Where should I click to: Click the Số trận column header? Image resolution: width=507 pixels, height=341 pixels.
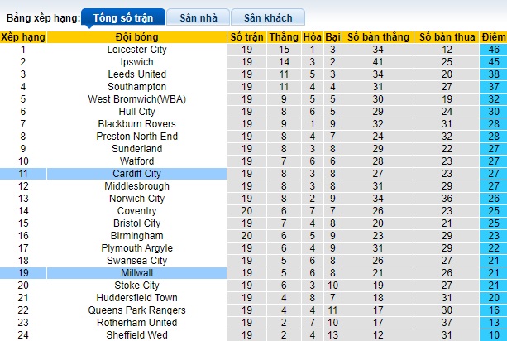point(246,37)
